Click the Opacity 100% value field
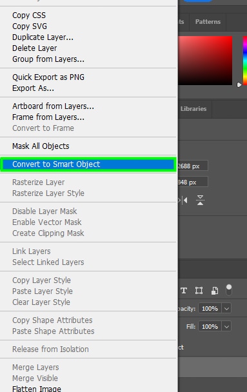247x392 pixels. 210,308
